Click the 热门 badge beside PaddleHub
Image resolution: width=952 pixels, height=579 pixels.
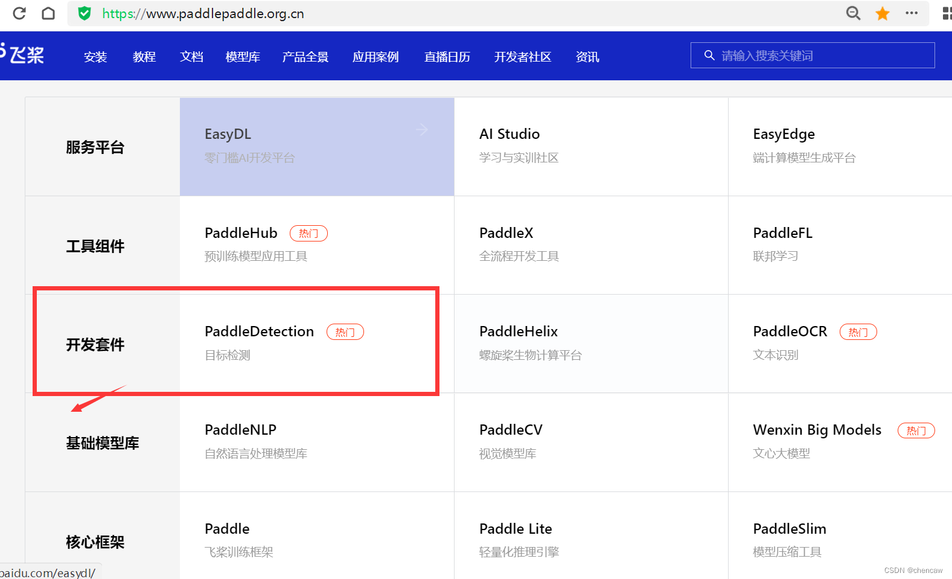(308, 233)
